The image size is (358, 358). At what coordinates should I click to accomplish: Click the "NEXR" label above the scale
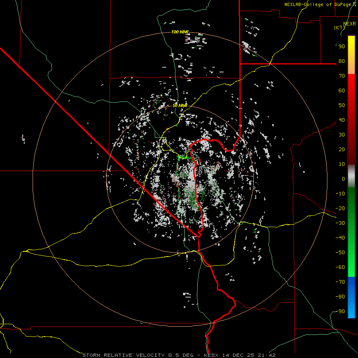(350, 24)
